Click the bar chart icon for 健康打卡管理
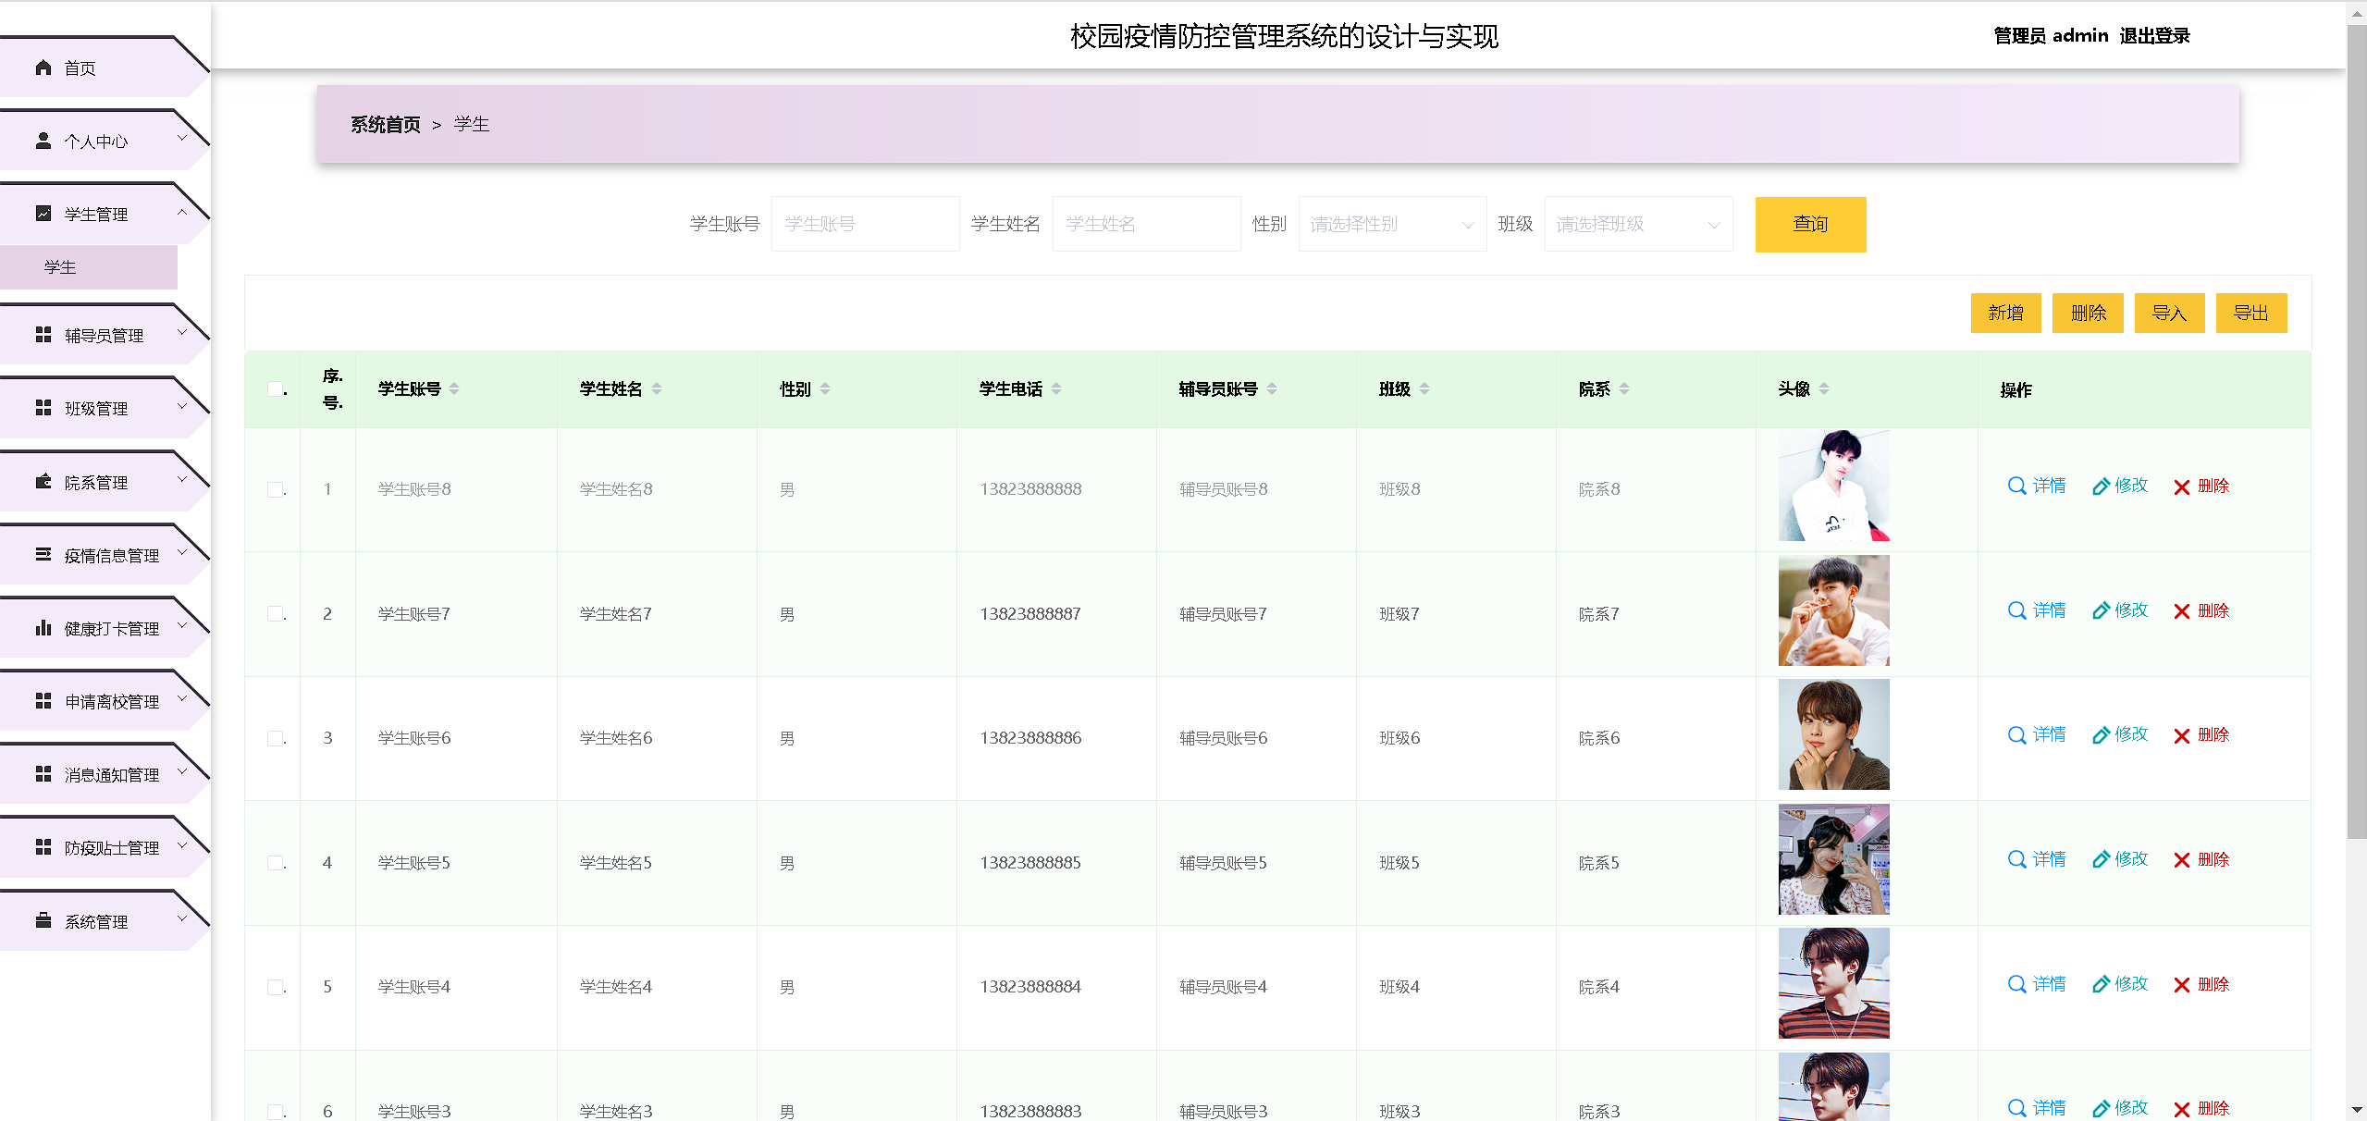This screenshot has height=1121, width=2367. (x=43, y=628)
